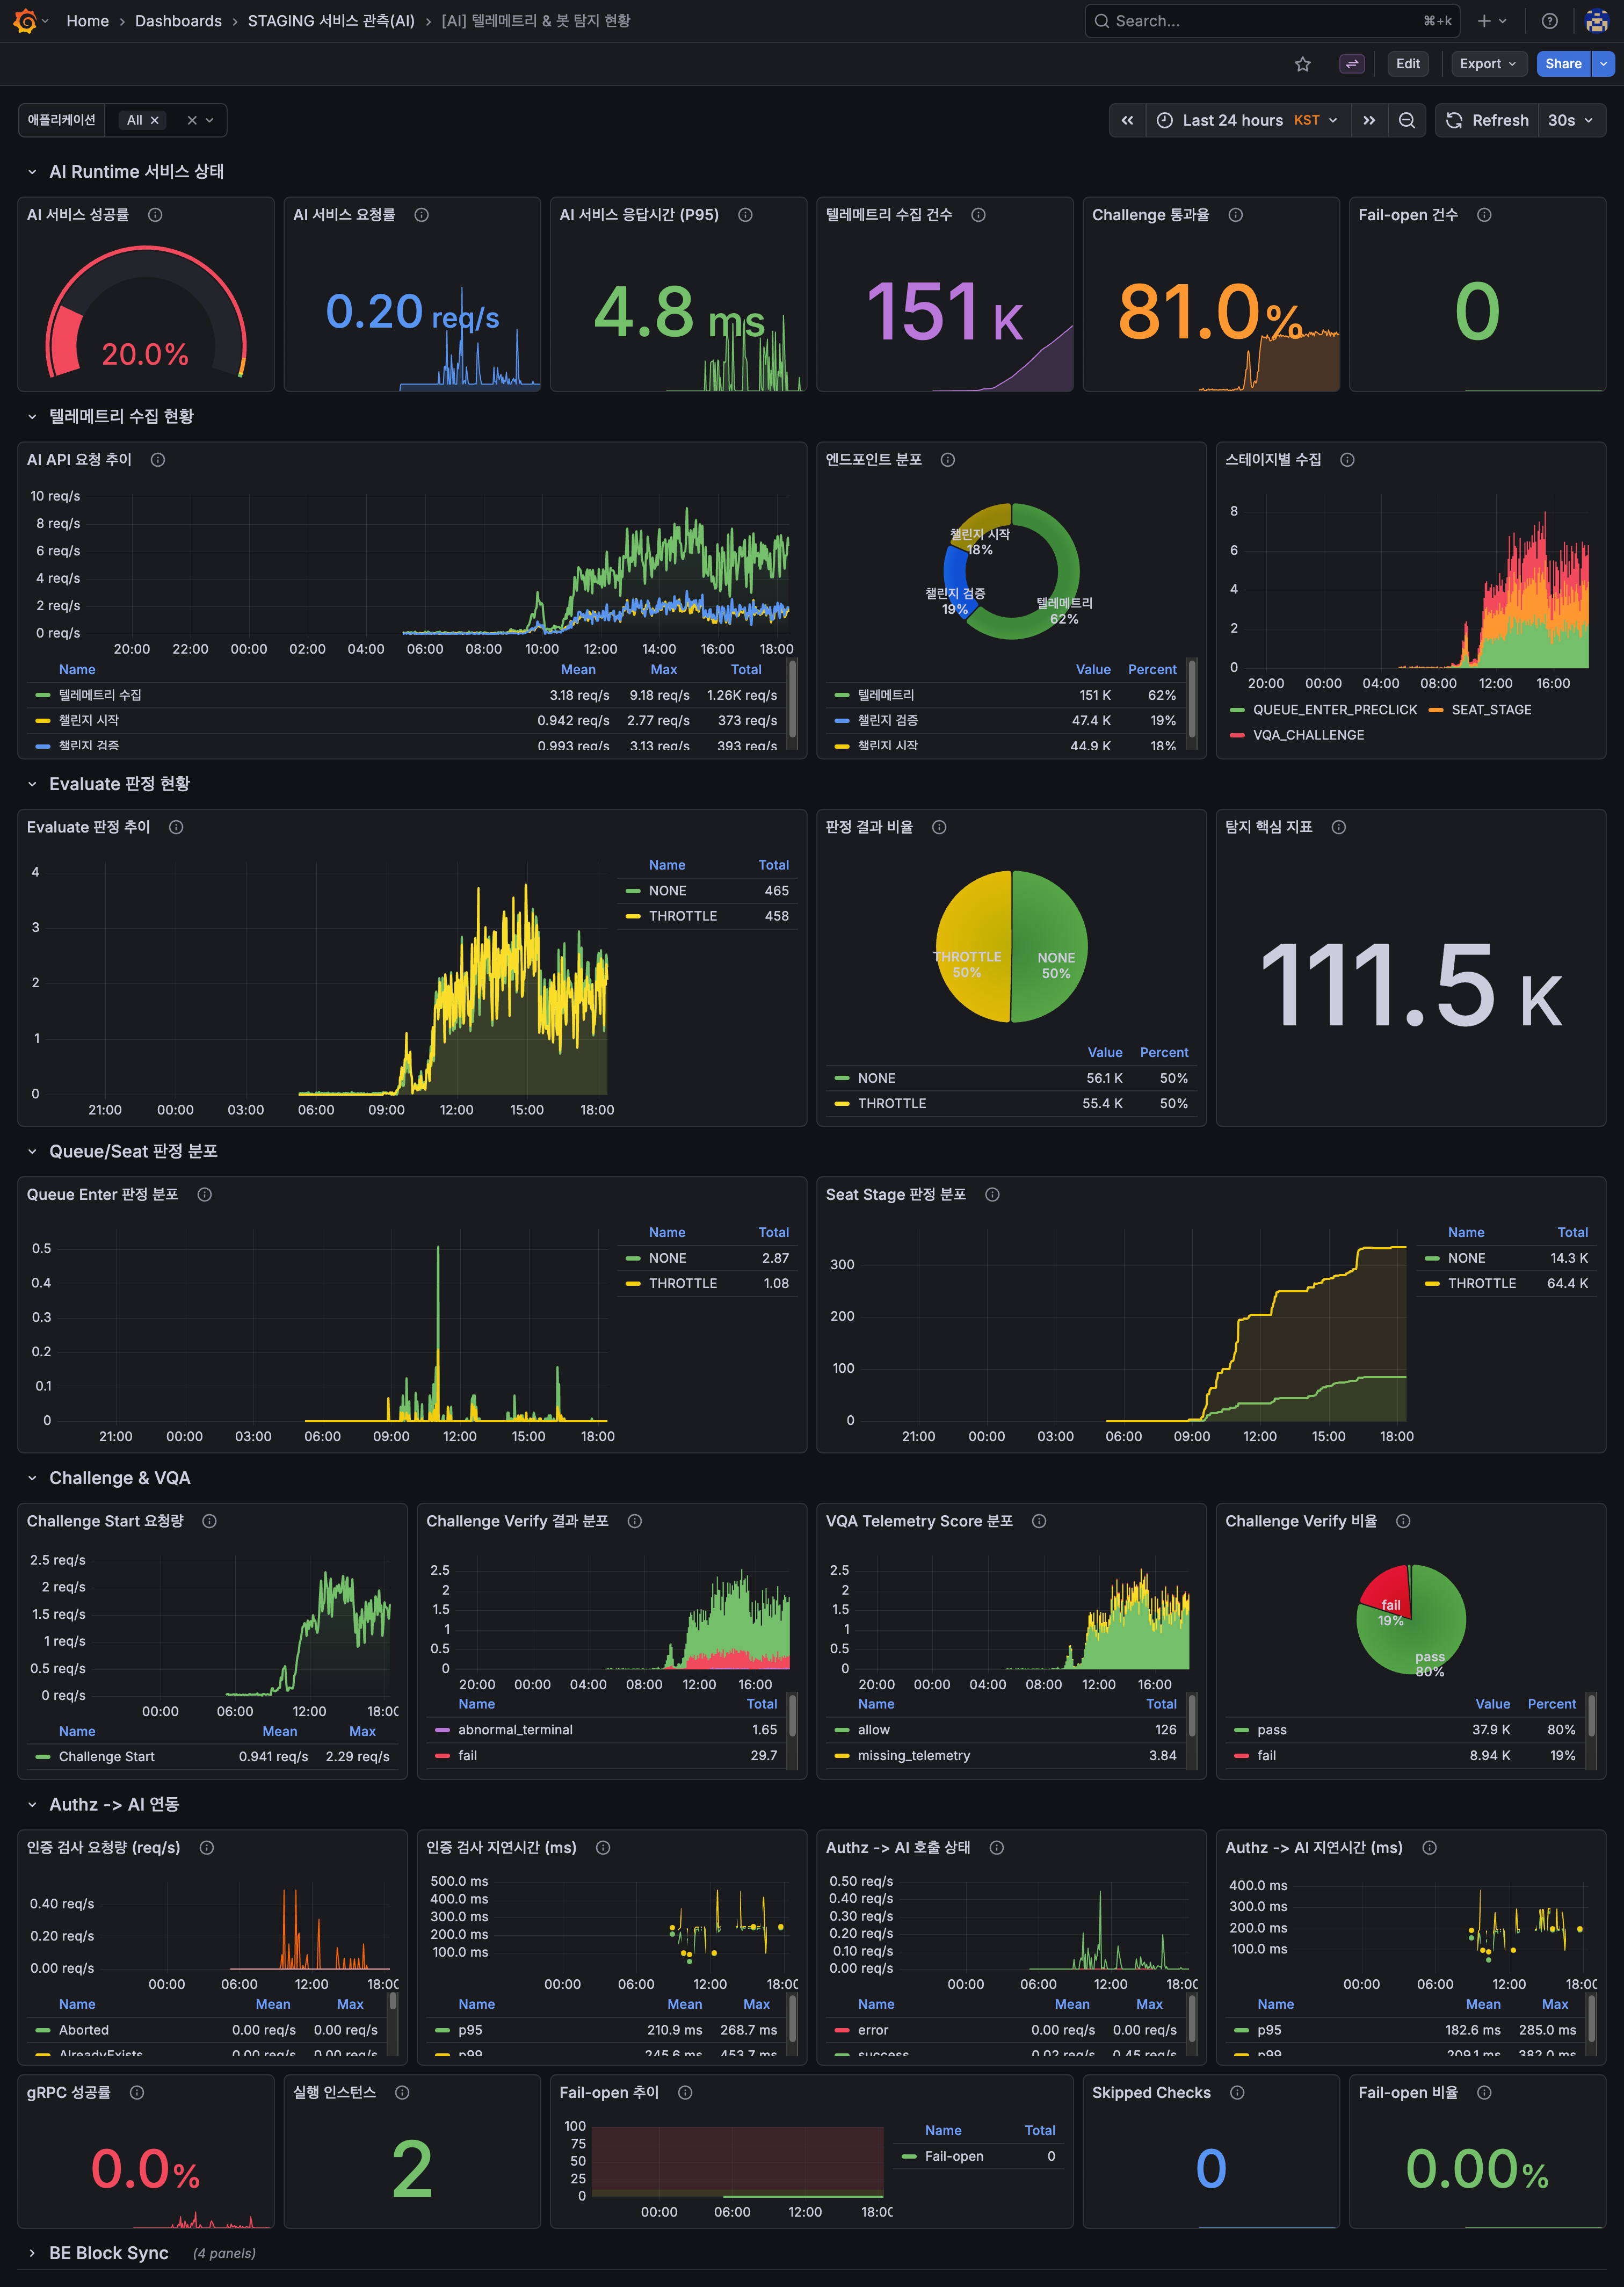Click the Grafana logo icon
The image size is (1624, 2287).
tap(25, 21)
